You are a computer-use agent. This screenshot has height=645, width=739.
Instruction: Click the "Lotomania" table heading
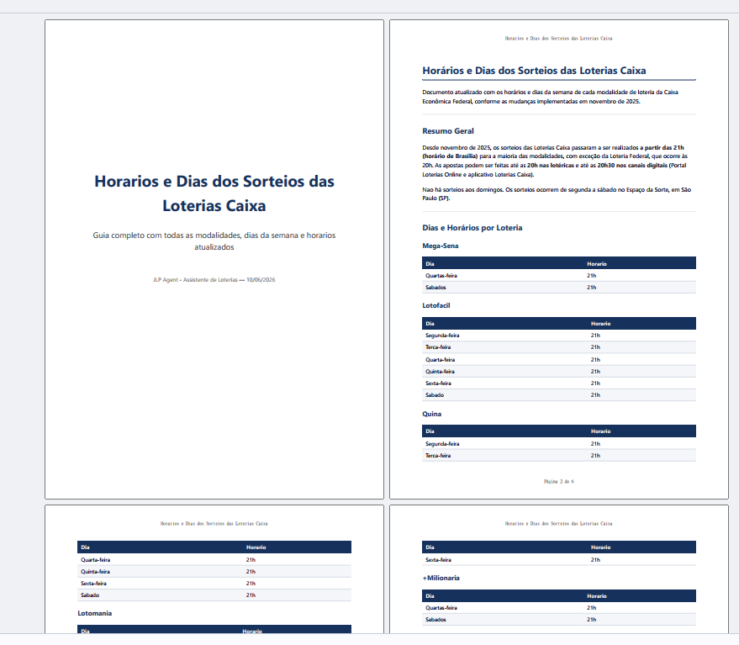94,613
